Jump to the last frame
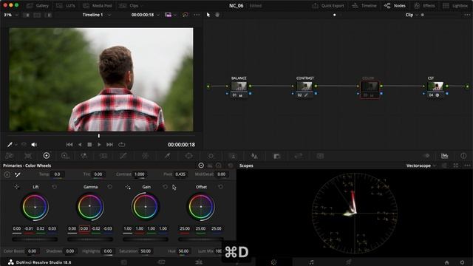Viewport: 473px width, 266px height. point(110,145)
